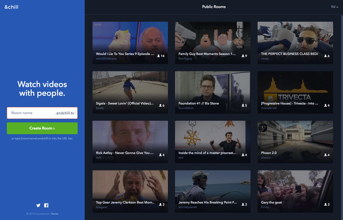Click the Public Rooms page scrollbar
The width and height of the screenshot is (343, 220).
342,117
